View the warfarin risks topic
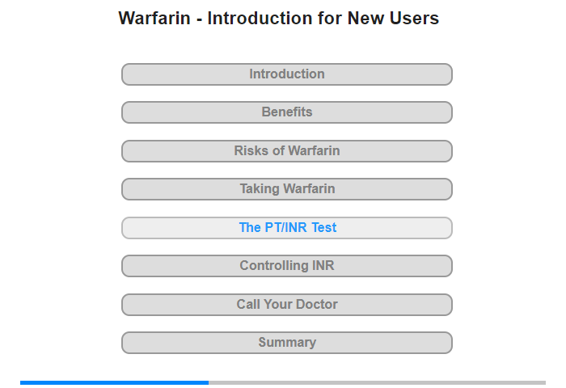The width and height of the screenshot is (566, 388). [x=287, y=151]
